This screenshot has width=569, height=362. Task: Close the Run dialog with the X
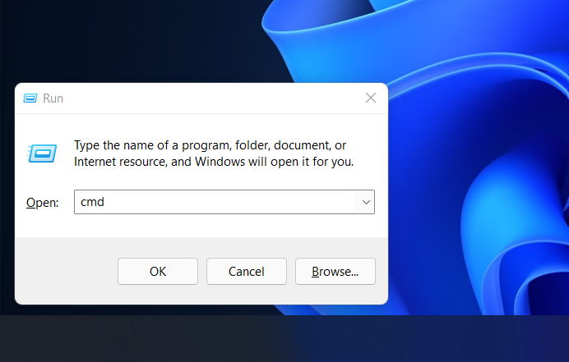[x=371, y=98]
